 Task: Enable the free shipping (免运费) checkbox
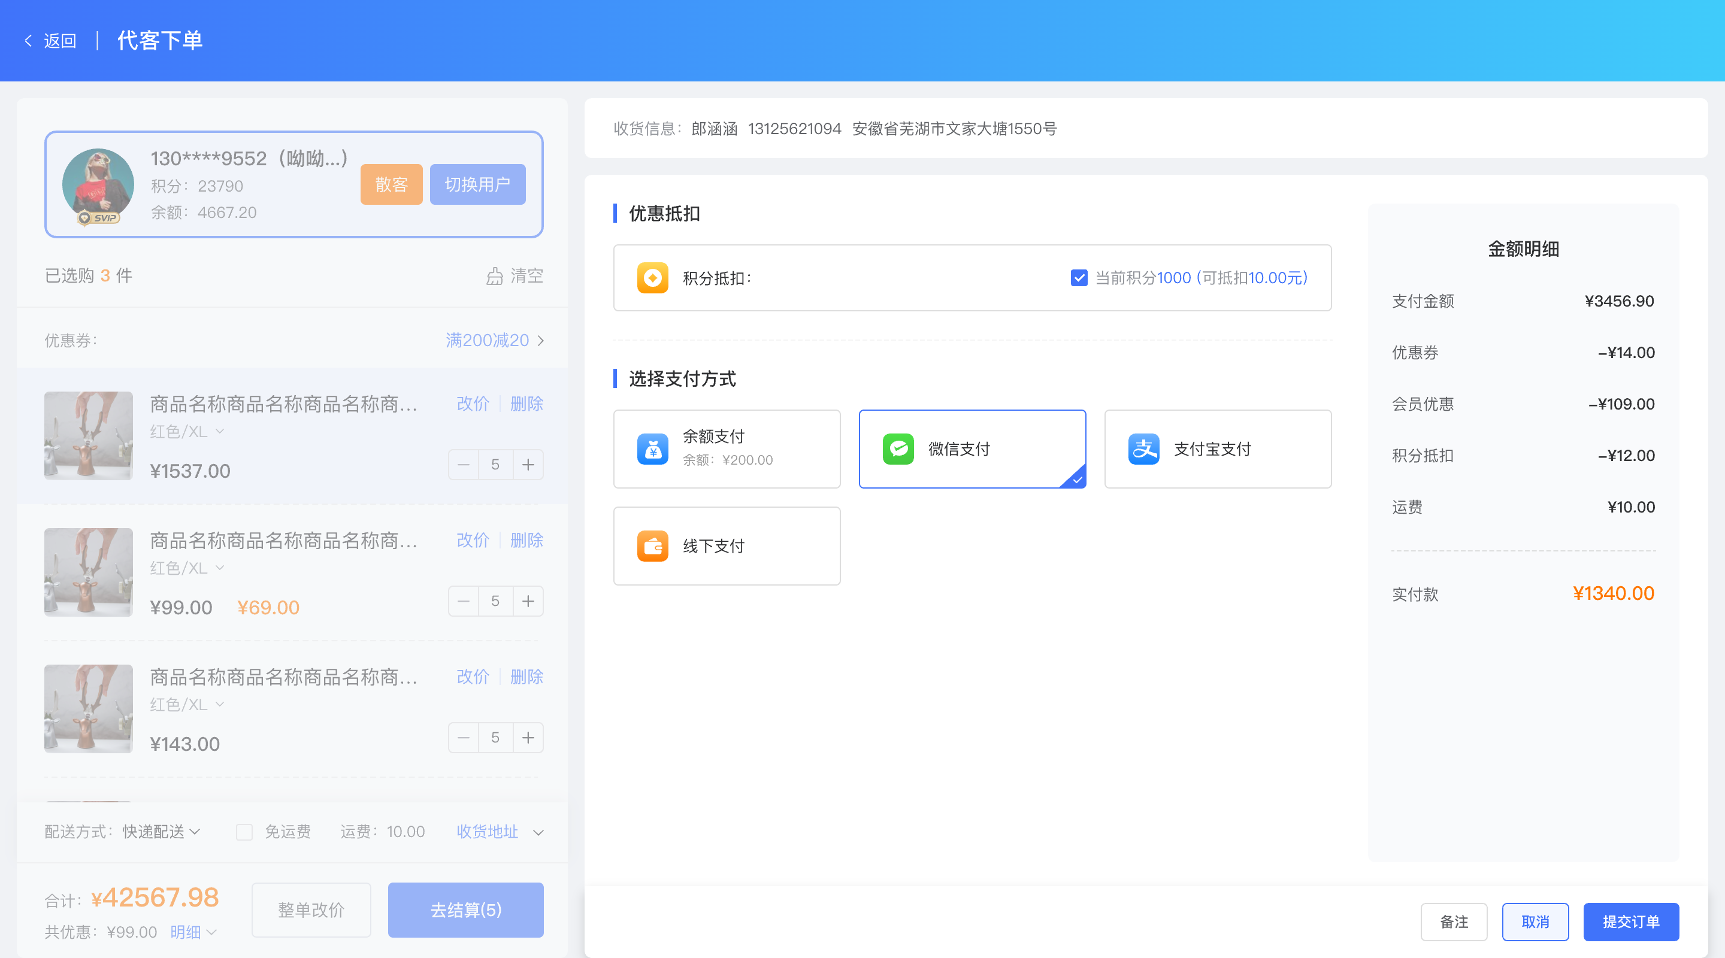pyautogui.click(x=244, y=832)
